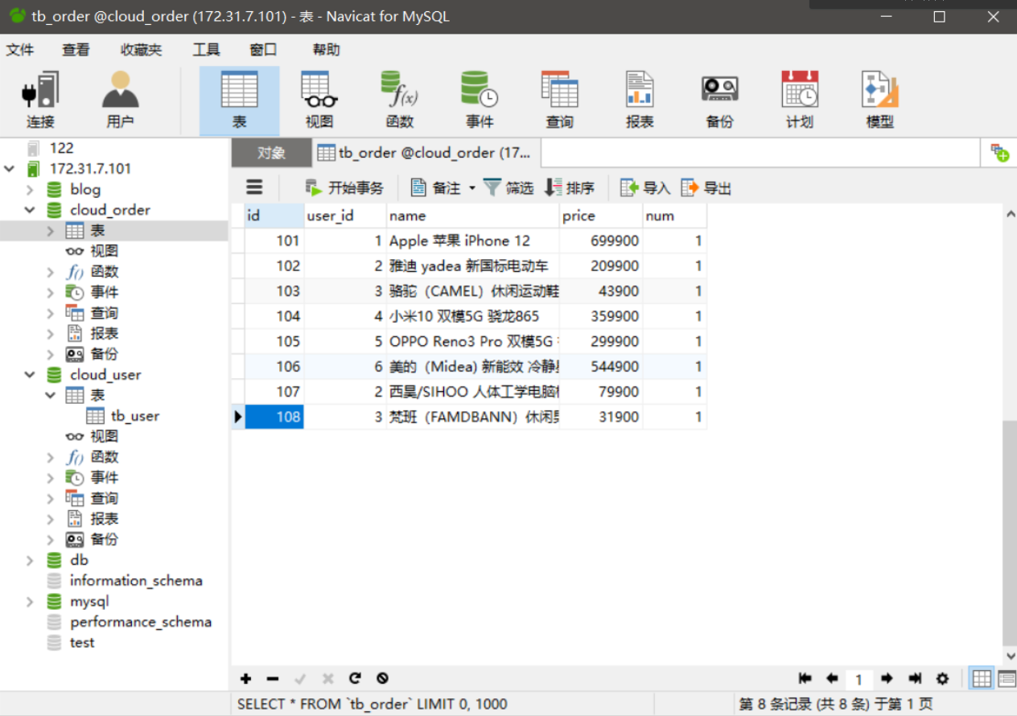The width and height of the screenshot is (1017, 716).
Task: Click the discard changes X icon
Action: 327,678
